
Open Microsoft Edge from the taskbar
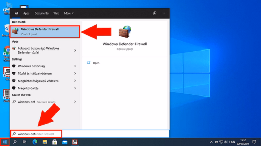click(x=34, y=142)
